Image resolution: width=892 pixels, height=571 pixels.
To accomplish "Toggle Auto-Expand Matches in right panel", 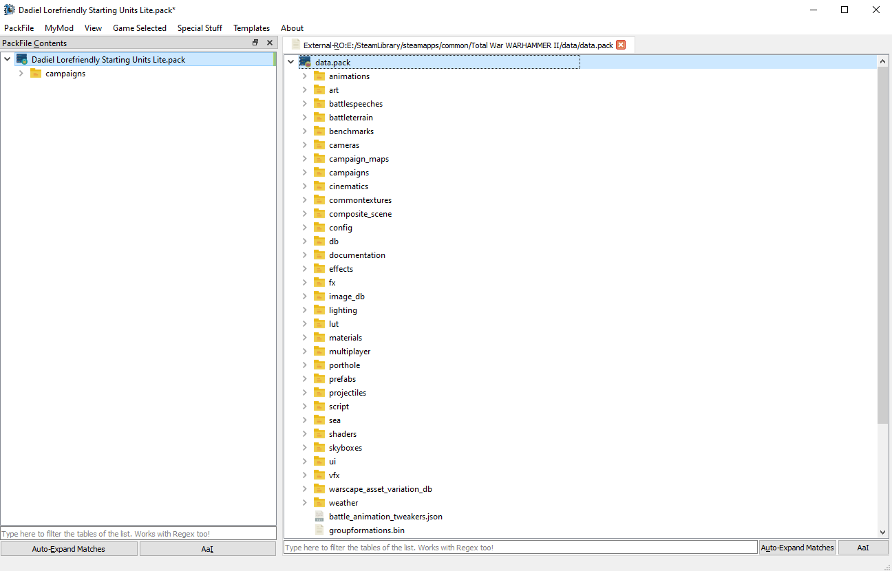I will [798, 548].
